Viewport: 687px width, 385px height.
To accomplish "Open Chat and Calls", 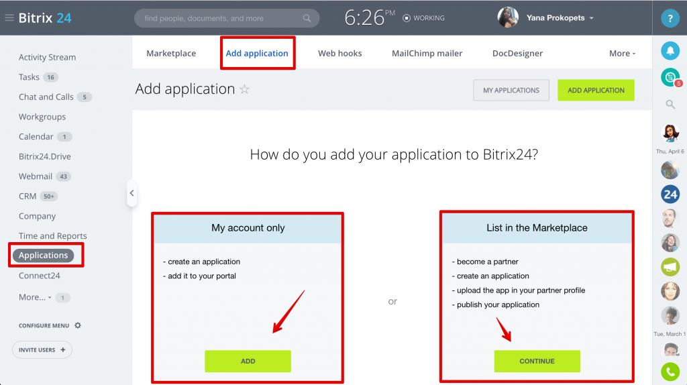I will 46,97.
